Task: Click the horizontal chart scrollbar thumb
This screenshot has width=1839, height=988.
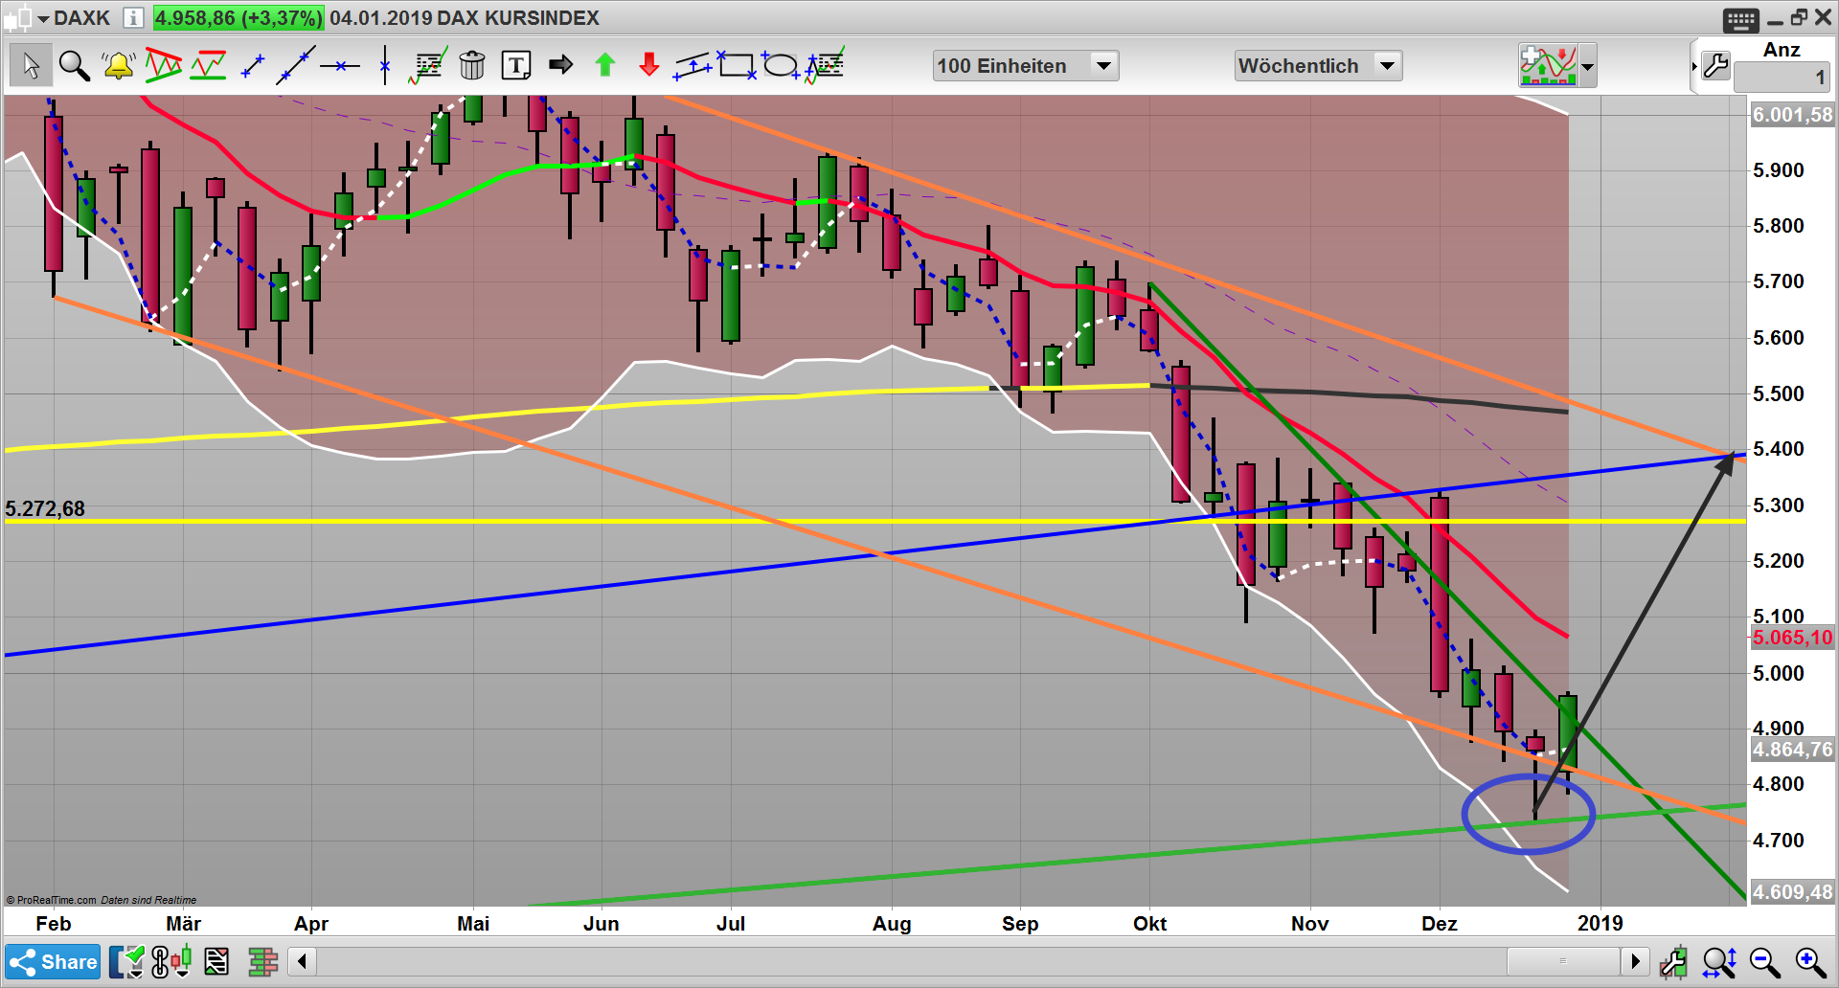Action: [x=1562, y=961]
